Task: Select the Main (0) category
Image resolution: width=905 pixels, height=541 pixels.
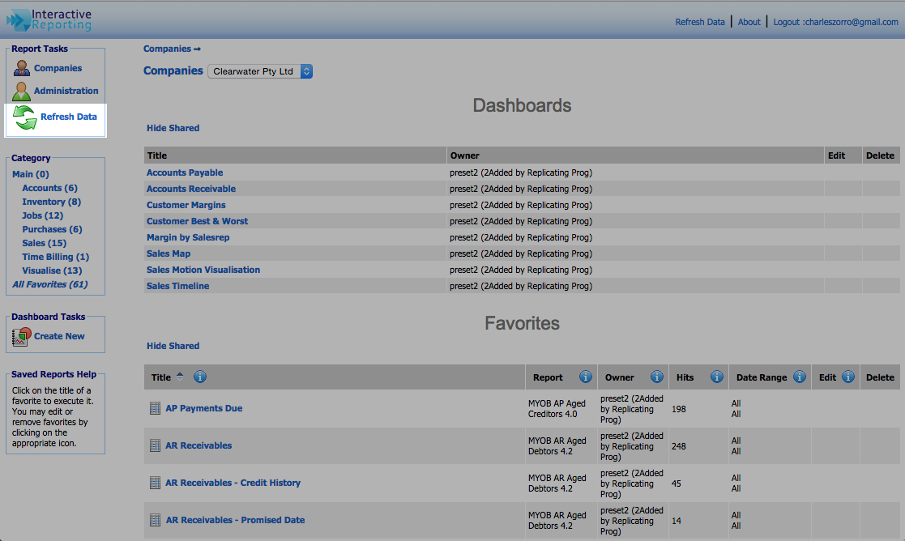Action: click(x=31, y=174)
